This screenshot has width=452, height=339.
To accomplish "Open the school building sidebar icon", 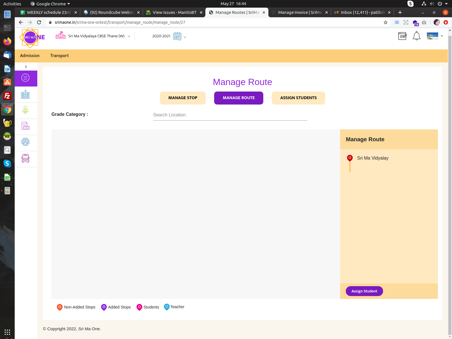I will (25, 94).
